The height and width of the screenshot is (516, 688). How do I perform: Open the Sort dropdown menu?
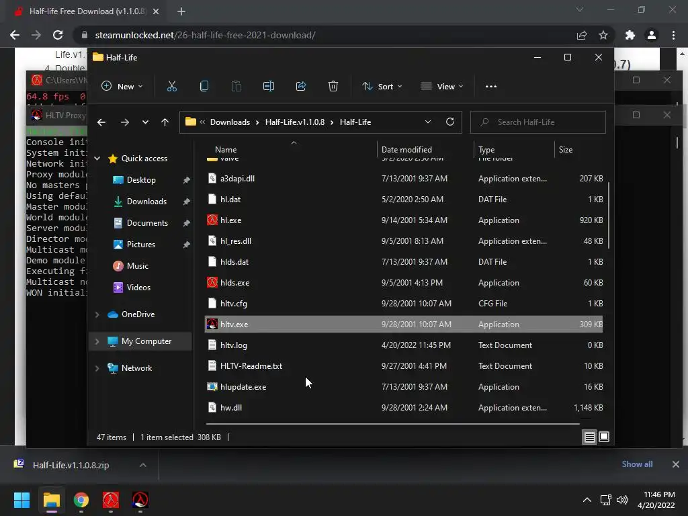coord(382,87)
